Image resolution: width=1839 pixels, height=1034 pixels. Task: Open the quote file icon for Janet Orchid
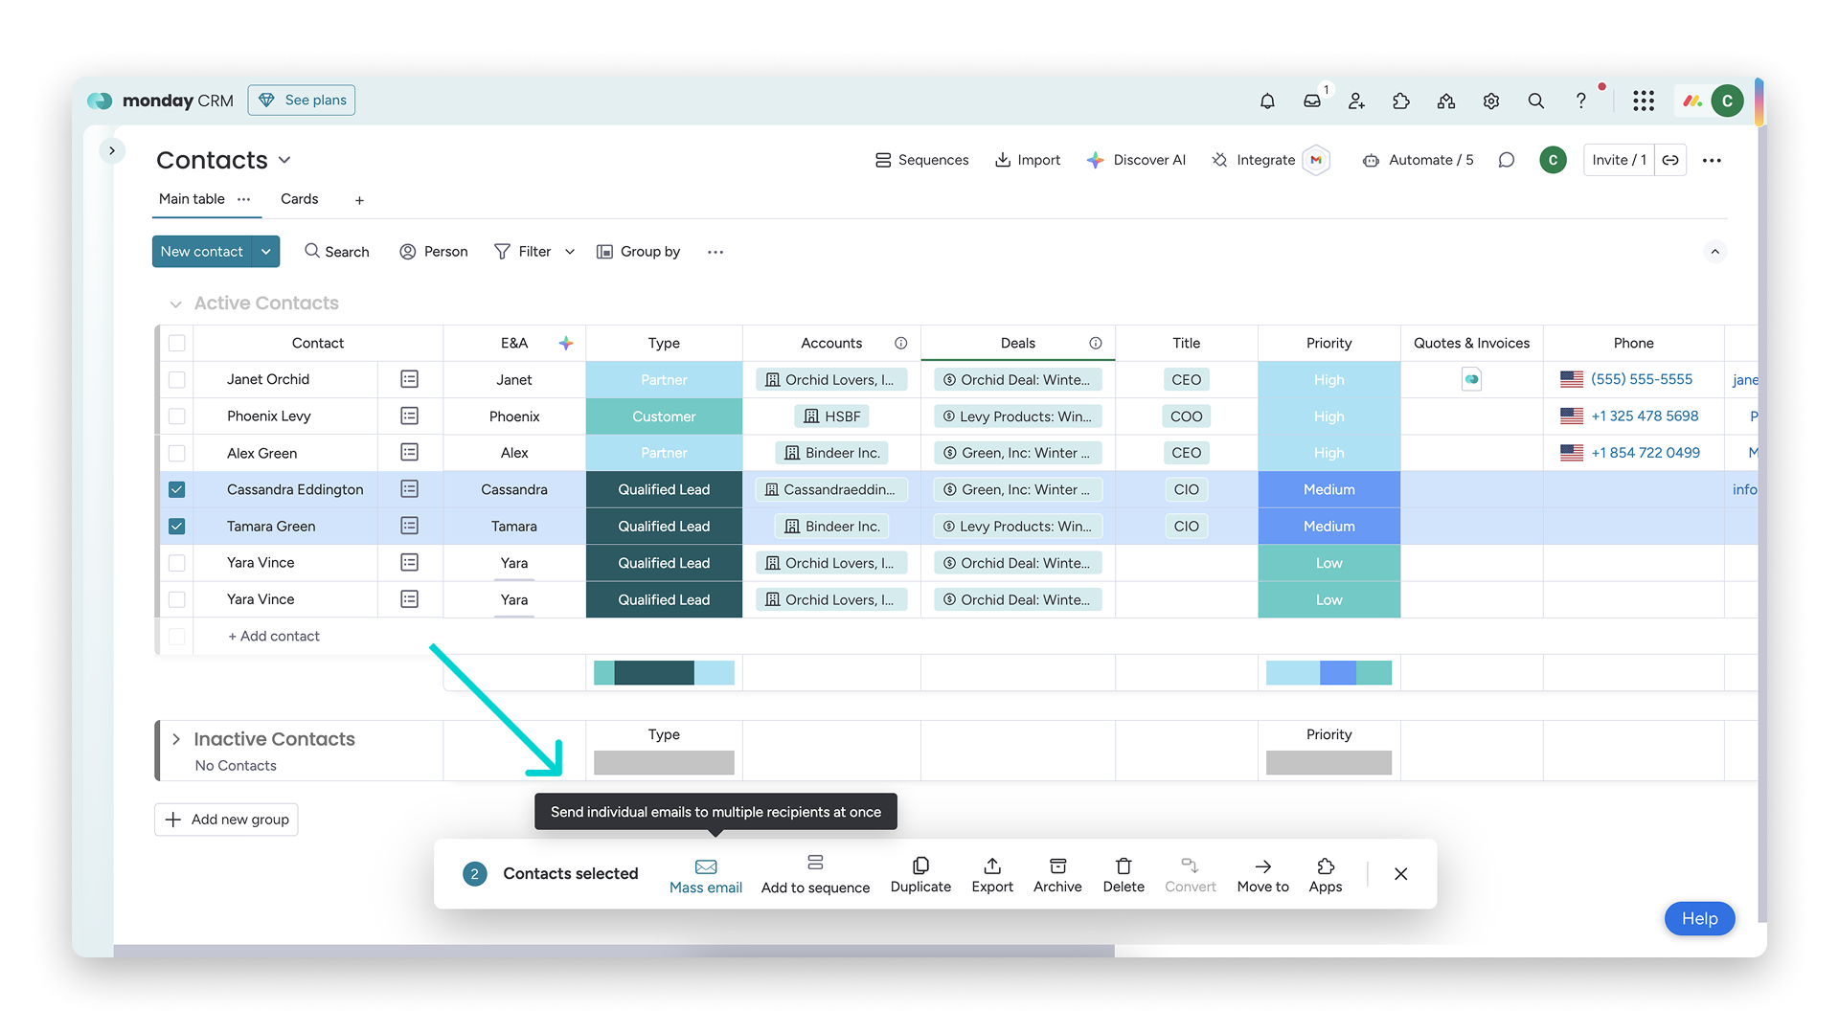click(1472, 379)
